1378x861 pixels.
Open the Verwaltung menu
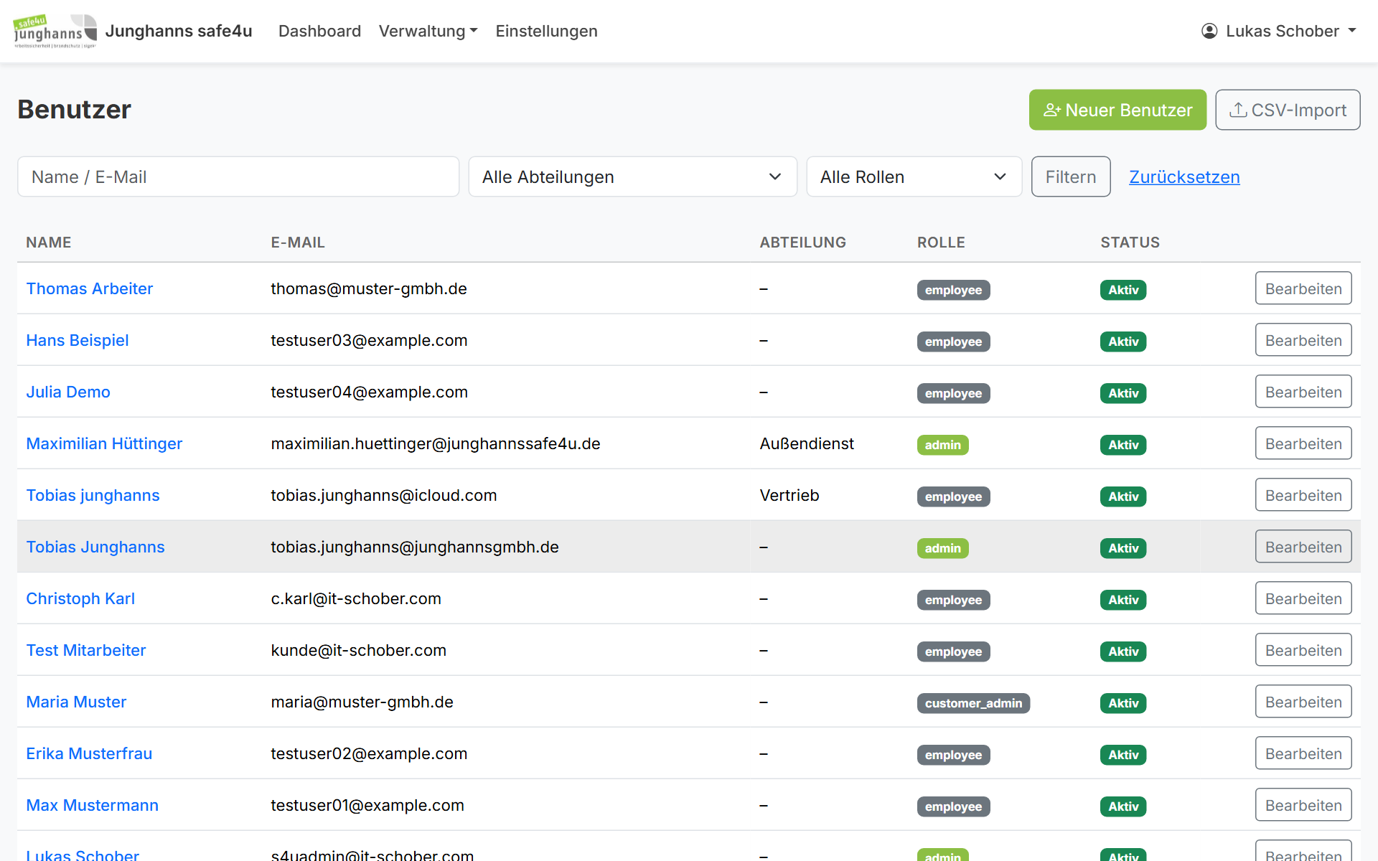pyautogui.click(x=428, y=31)
